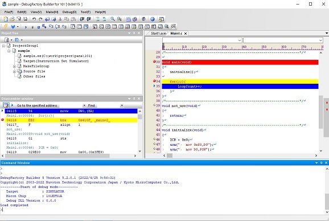The height and width of the screenshot is (221, 329).
Task: Toggle auto-hide pin of Project Tree
Action: pos(134,33)
